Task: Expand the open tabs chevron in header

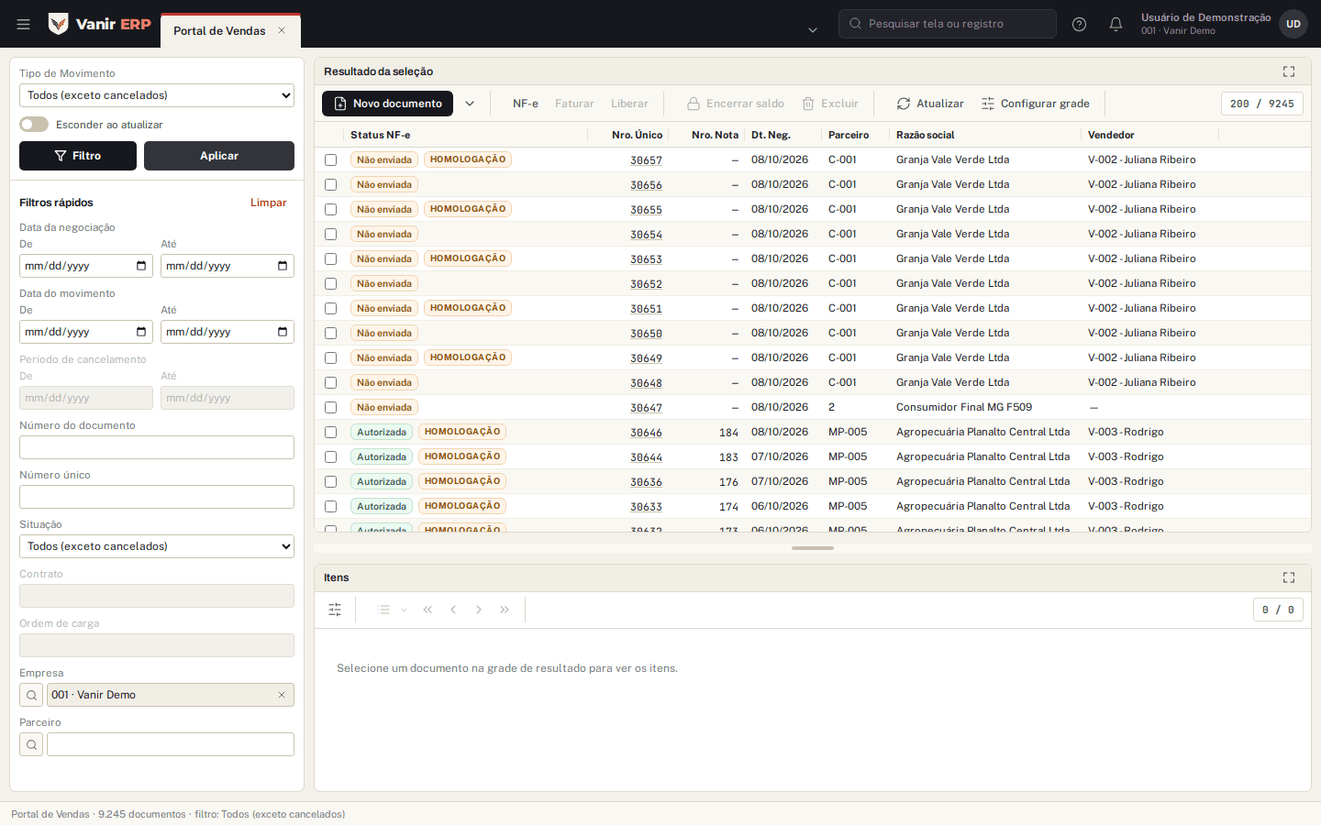Action: coord(813,30)
